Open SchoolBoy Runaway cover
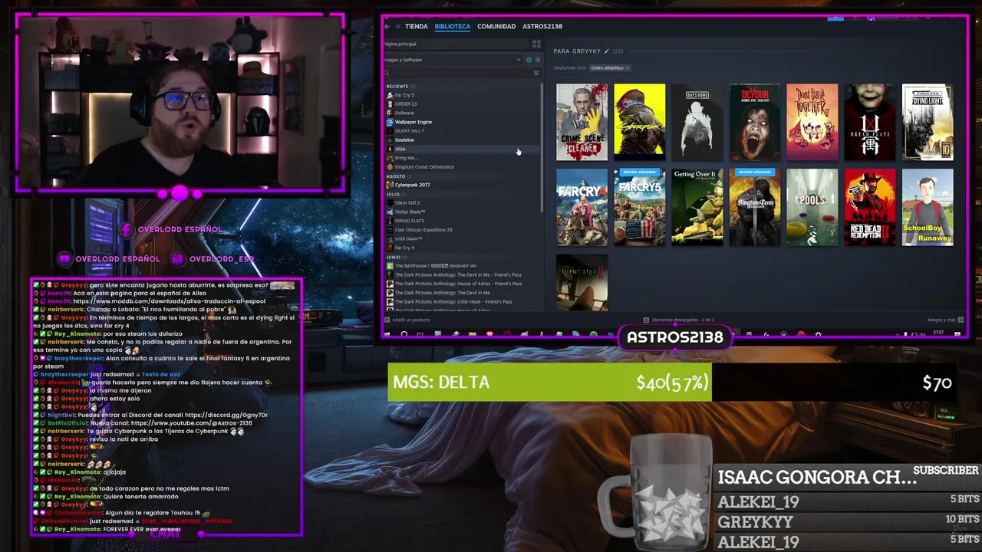This screenshot has width=982, height=552. tap(928, 208)
